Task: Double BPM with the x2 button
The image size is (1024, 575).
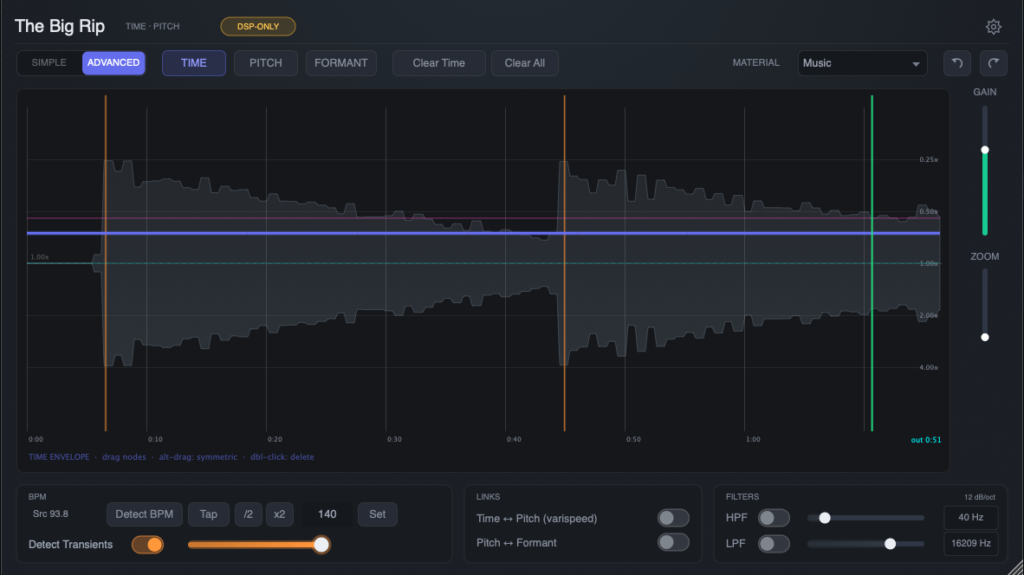Action: tap(280, 514)
